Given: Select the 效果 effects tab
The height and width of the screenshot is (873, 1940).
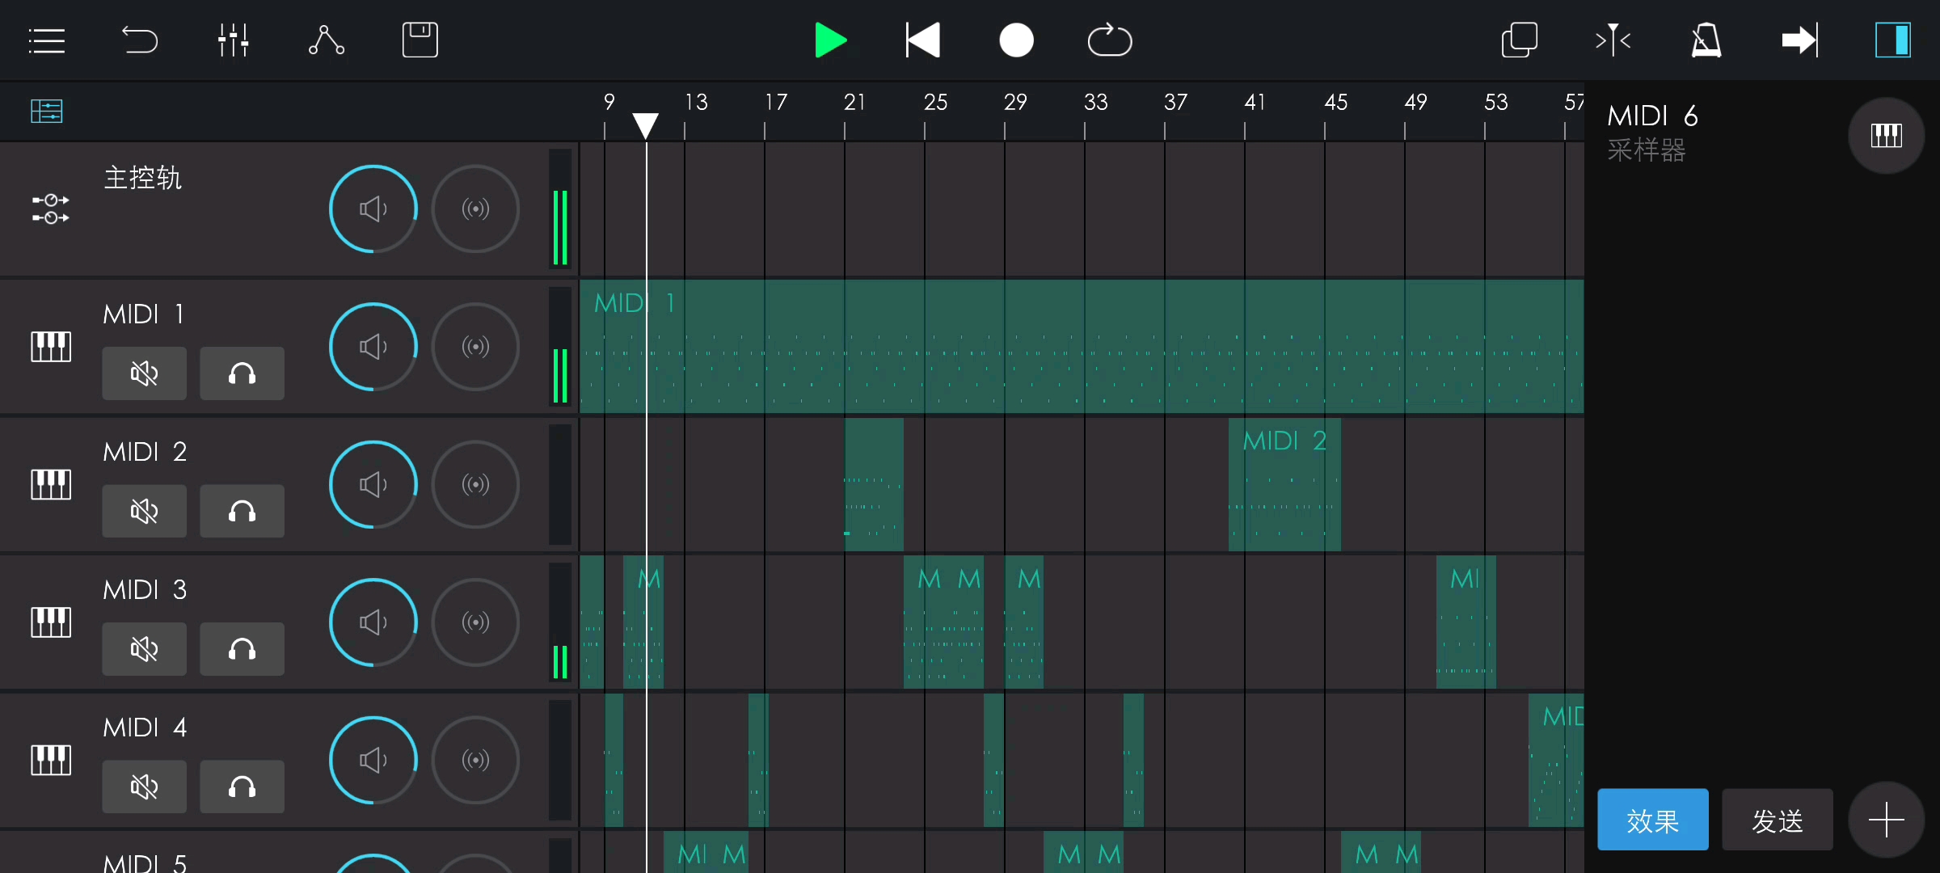Looking at the screenshot, I should pos(1652,820).
